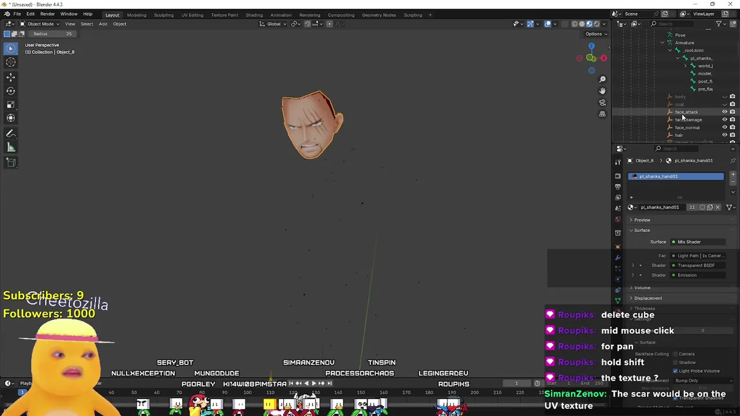The image size is (740, 416).
Task: Switch to the UV Editing workspace tab
Action: (192, 15)
